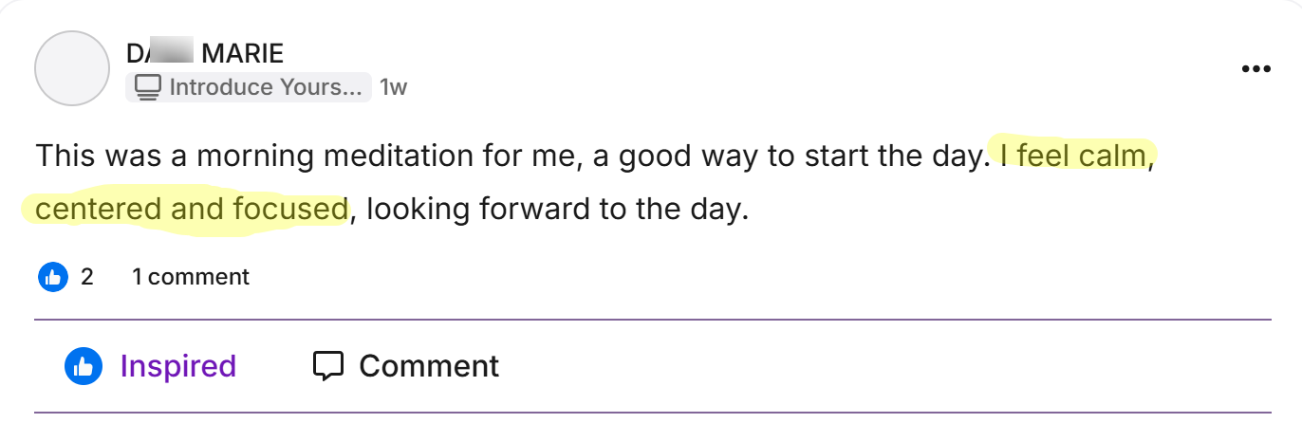Click the Comment speech bubble icon
Image resolution: width=1302 pixels, height=423 pixels.
[327, 366]
